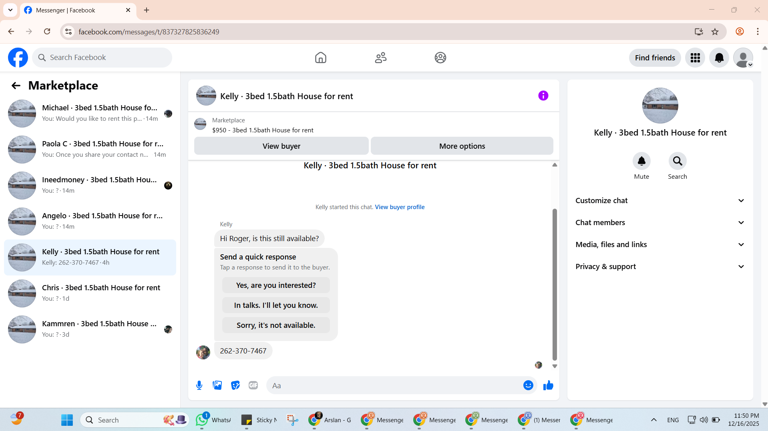Screen dimensions: 768x431
Task: Choose a sticker to send
Action: 235,385
